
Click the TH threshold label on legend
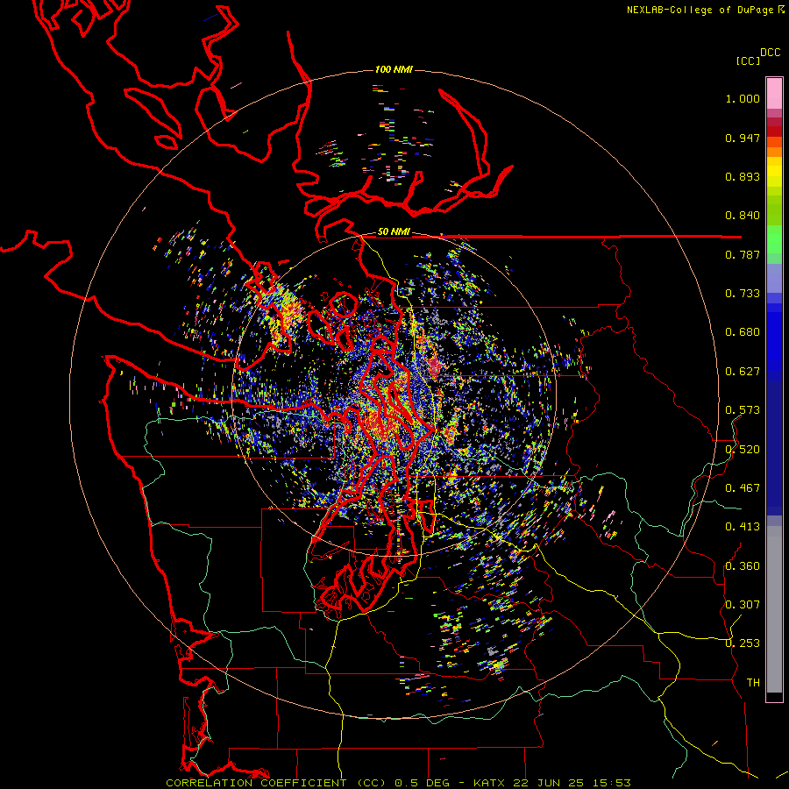(x=753, y=683)
